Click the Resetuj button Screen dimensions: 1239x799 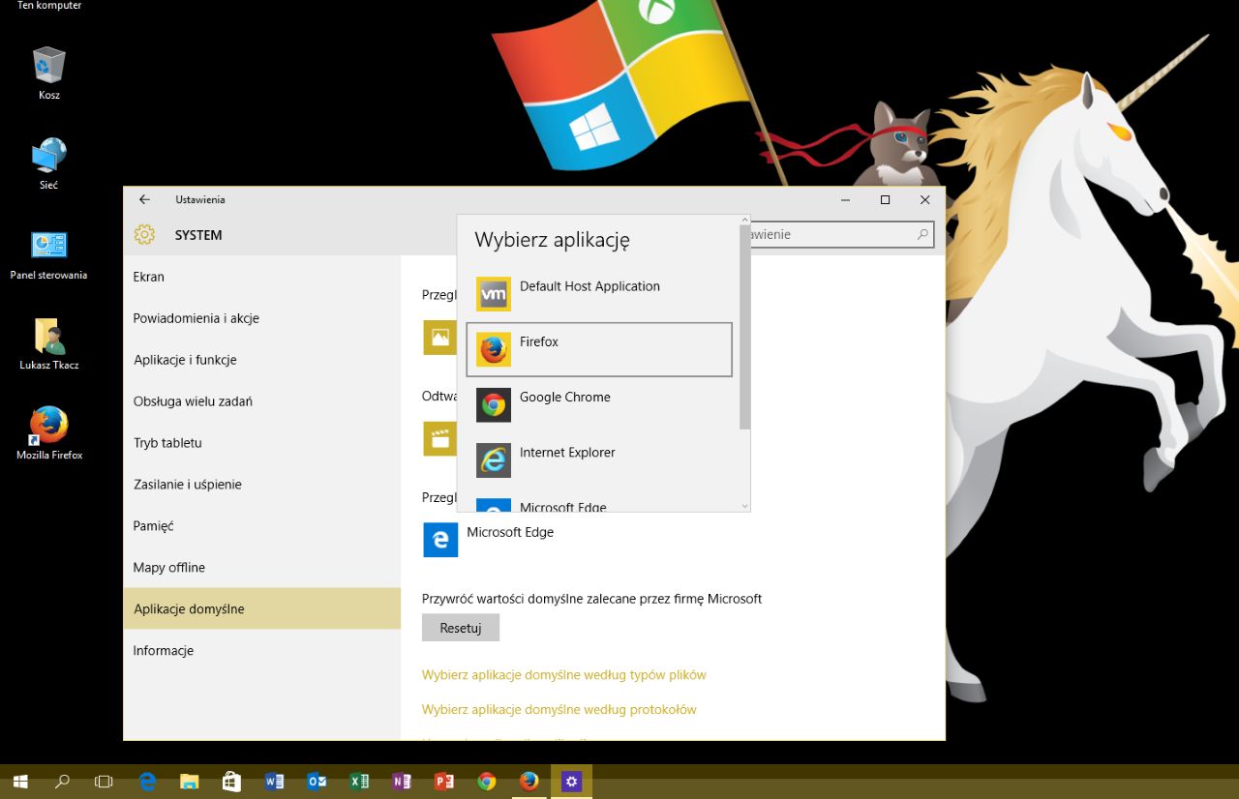(x=460, y=627)
